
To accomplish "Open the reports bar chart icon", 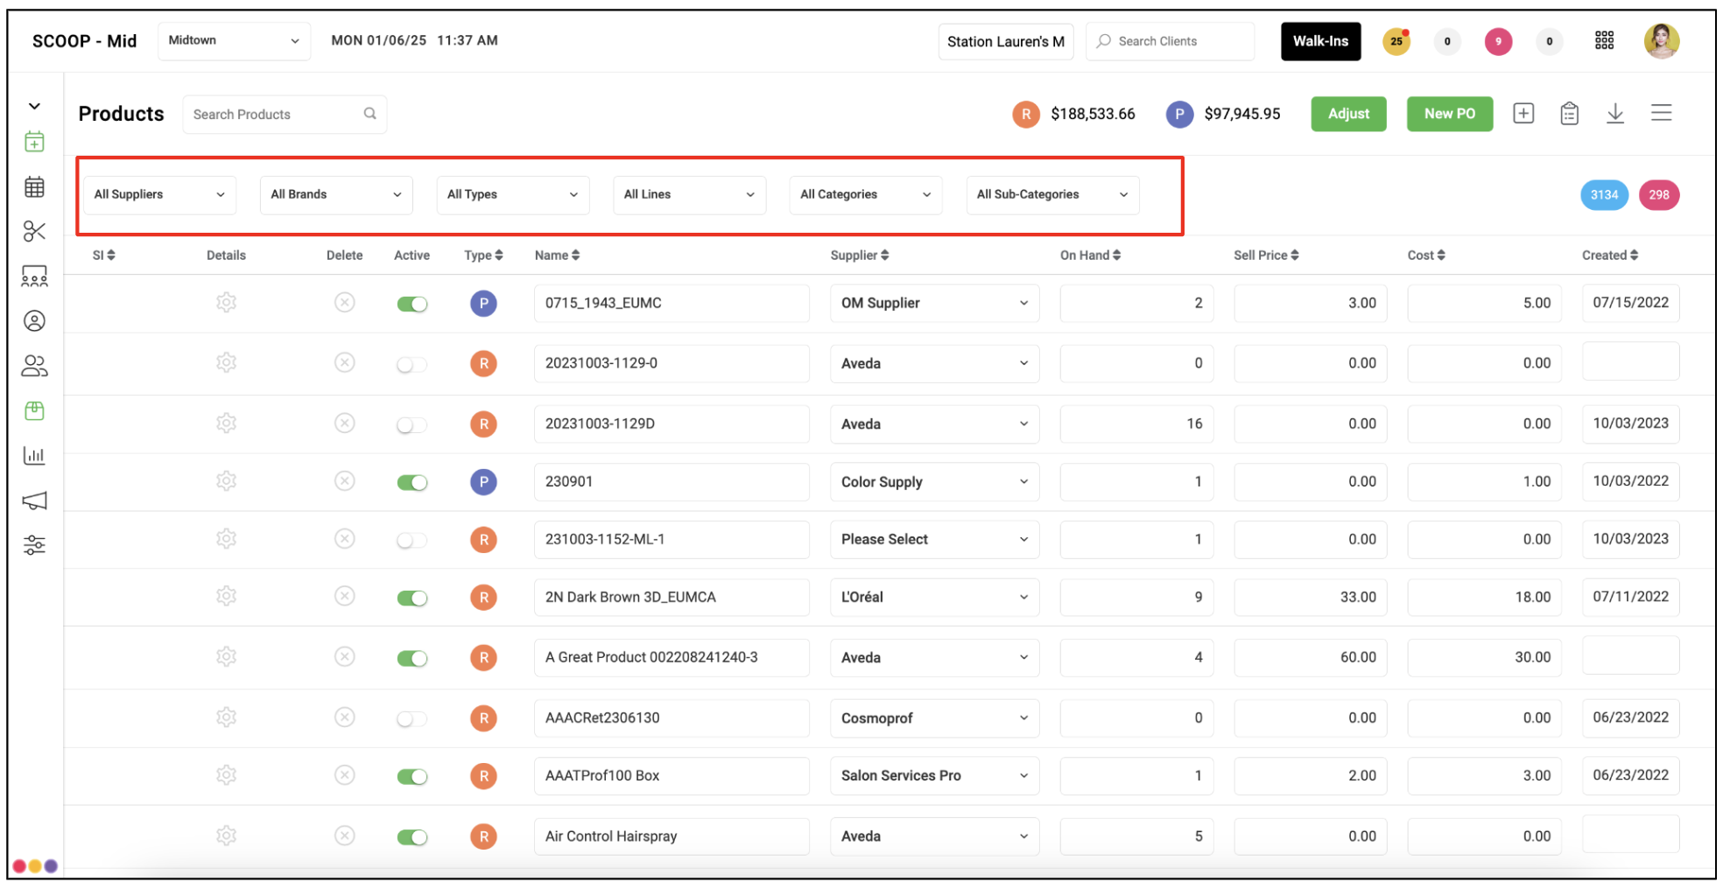I will tap(34, 455).
